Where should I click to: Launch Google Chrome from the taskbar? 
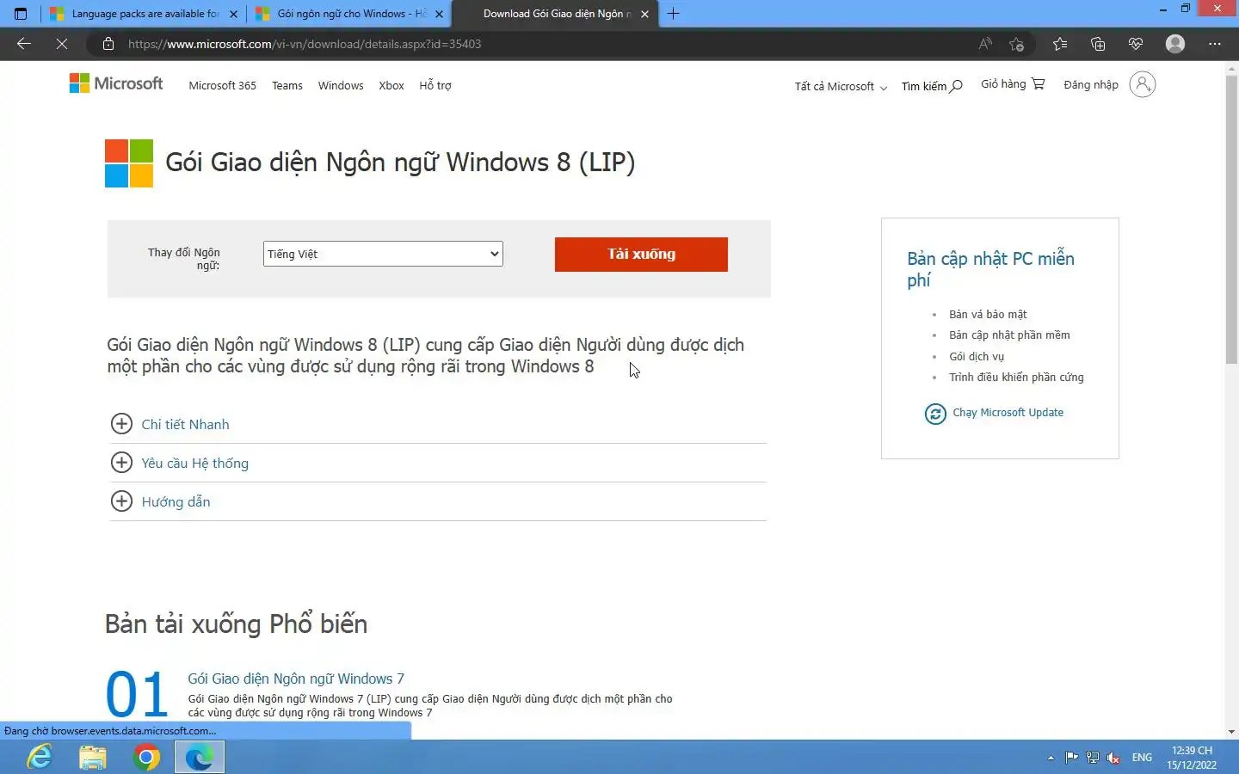(146, 757)
